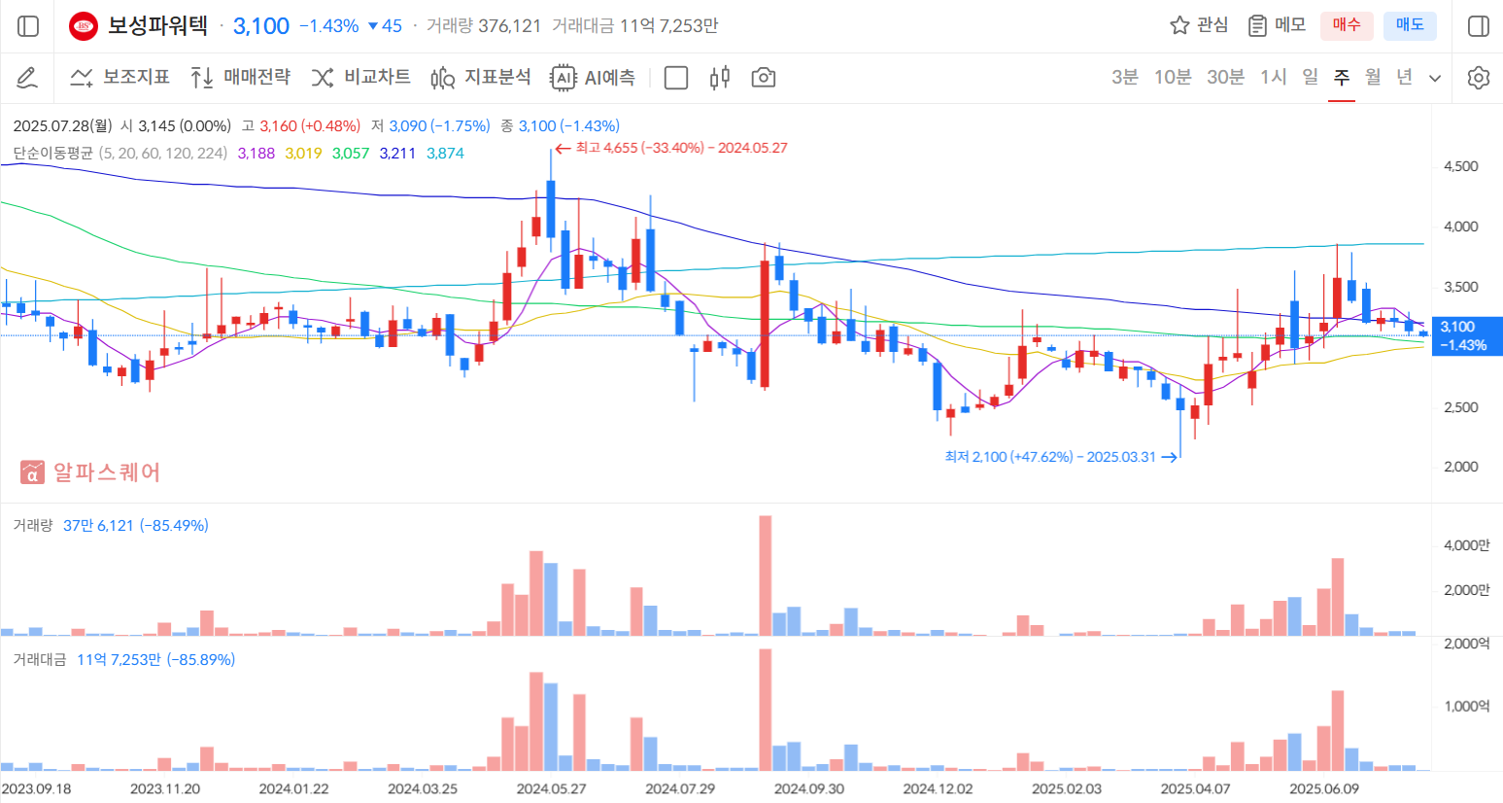Open chart settings gear icon

coord(1478,78)
